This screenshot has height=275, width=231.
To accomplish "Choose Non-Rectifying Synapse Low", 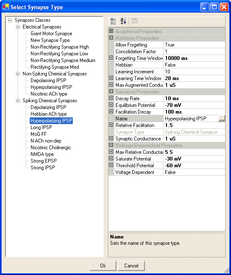I will (x=59, y=54).
